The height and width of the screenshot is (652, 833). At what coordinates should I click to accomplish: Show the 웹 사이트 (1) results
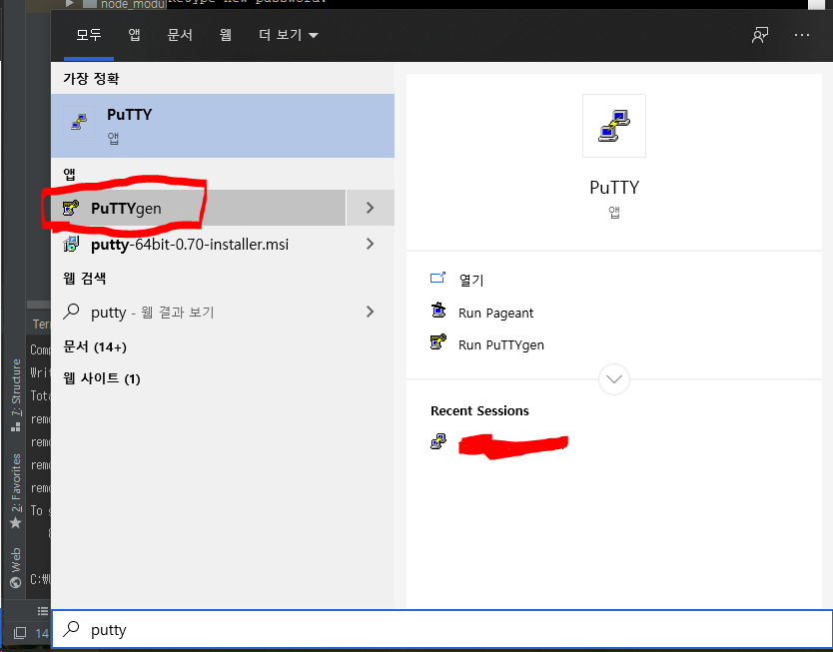click(102, 378)
